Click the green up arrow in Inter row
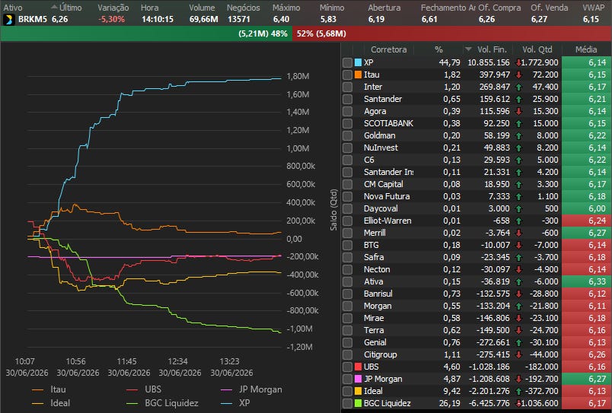Image resolution: width=612 pixels, height=413 pixels. click(518, 87)
